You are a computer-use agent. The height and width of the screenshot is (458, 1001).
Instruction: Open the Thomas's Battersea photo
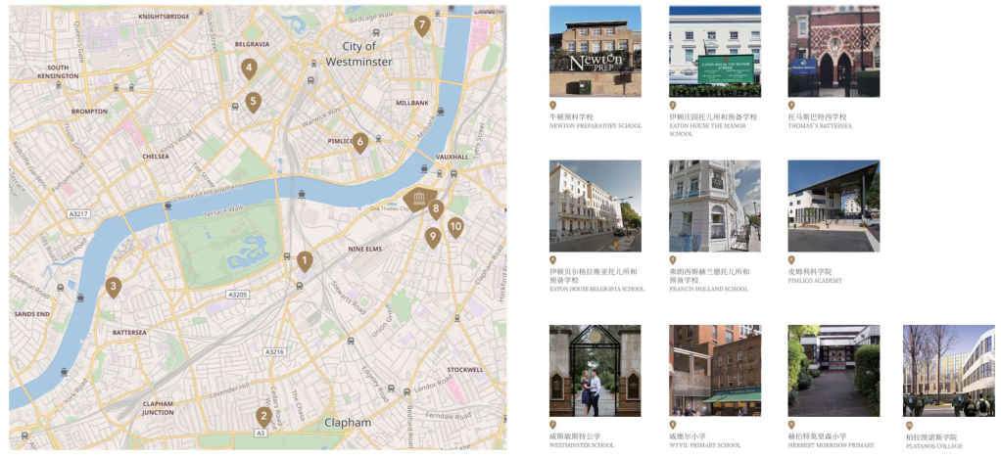pos(834,51)
